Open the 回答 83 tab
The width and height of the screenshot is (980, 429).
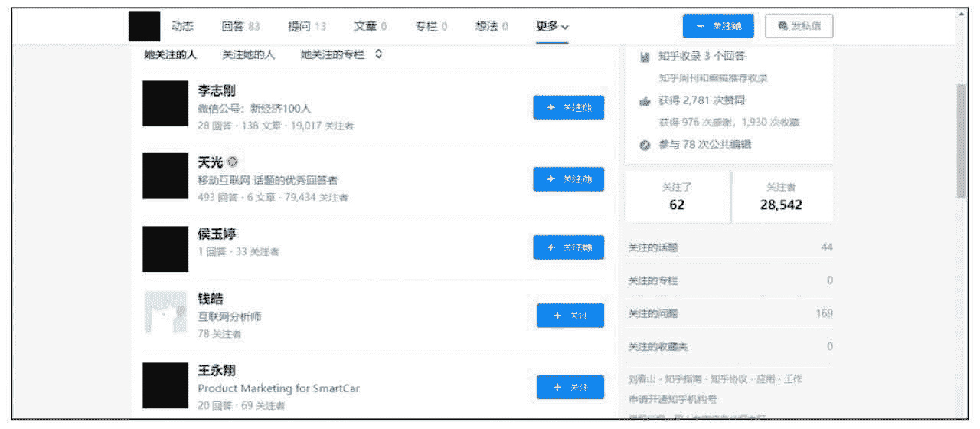click(x=240, y=26)
